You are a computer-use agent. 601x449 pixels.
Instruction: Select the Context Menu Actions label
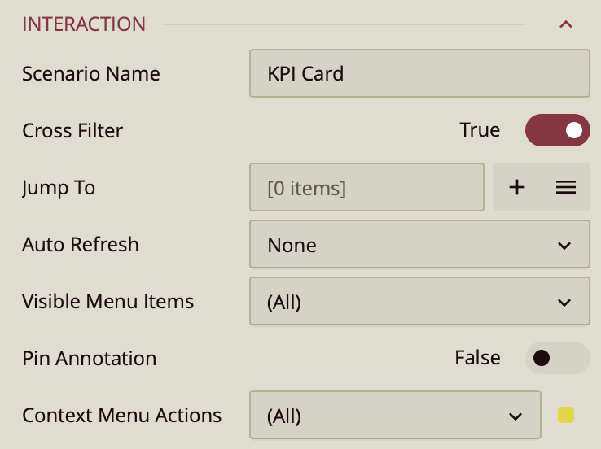tap(122, 416)
